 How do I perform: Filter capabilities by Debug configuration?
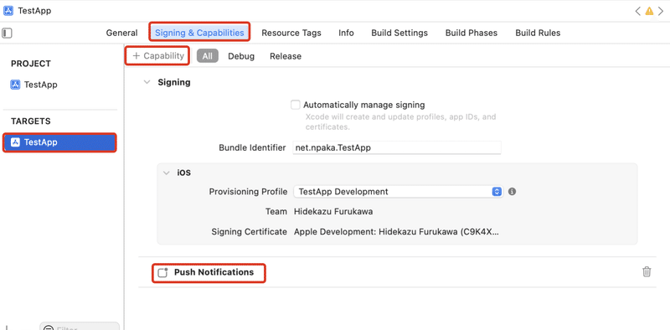[241, 56]
